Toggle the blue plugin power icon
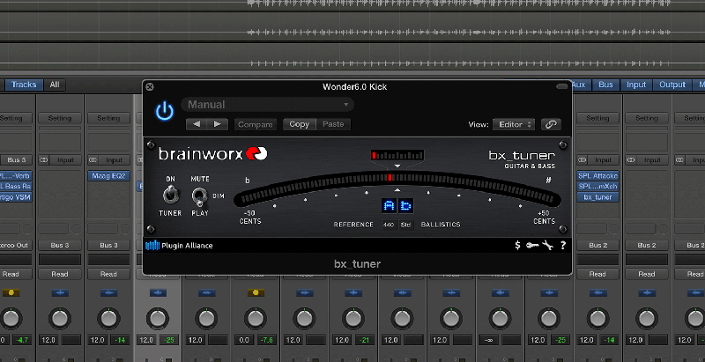Viewport: 705px width, 362px height. (165, 111)
